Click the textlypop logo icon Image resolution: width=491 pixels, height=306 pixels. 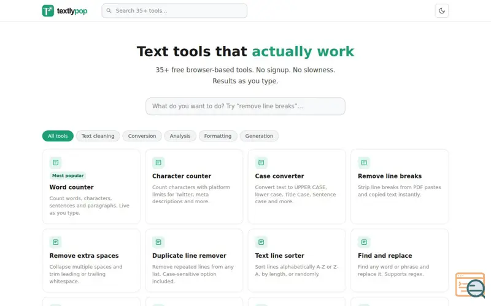48,10
